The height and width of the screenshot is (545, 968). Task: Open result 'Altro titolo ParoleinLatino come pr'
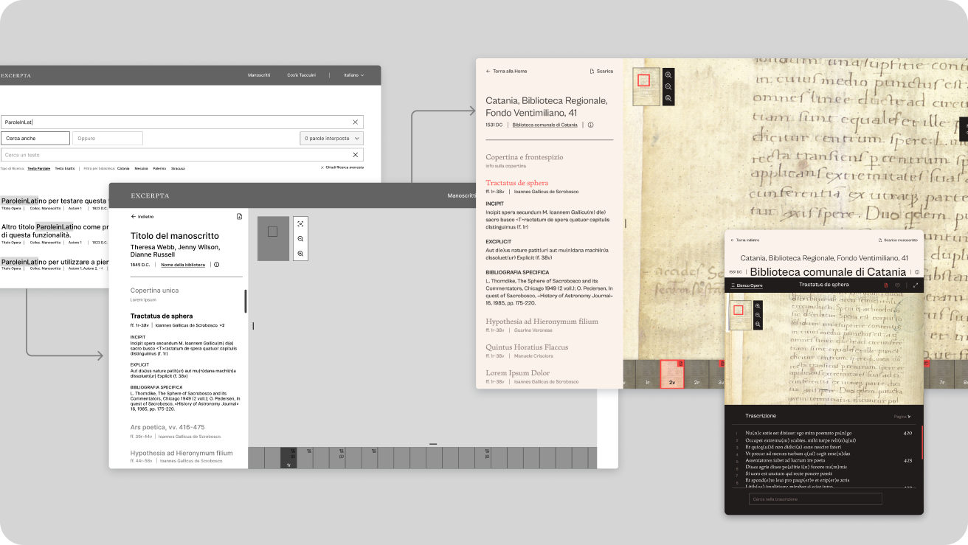(x=55, y=231)
